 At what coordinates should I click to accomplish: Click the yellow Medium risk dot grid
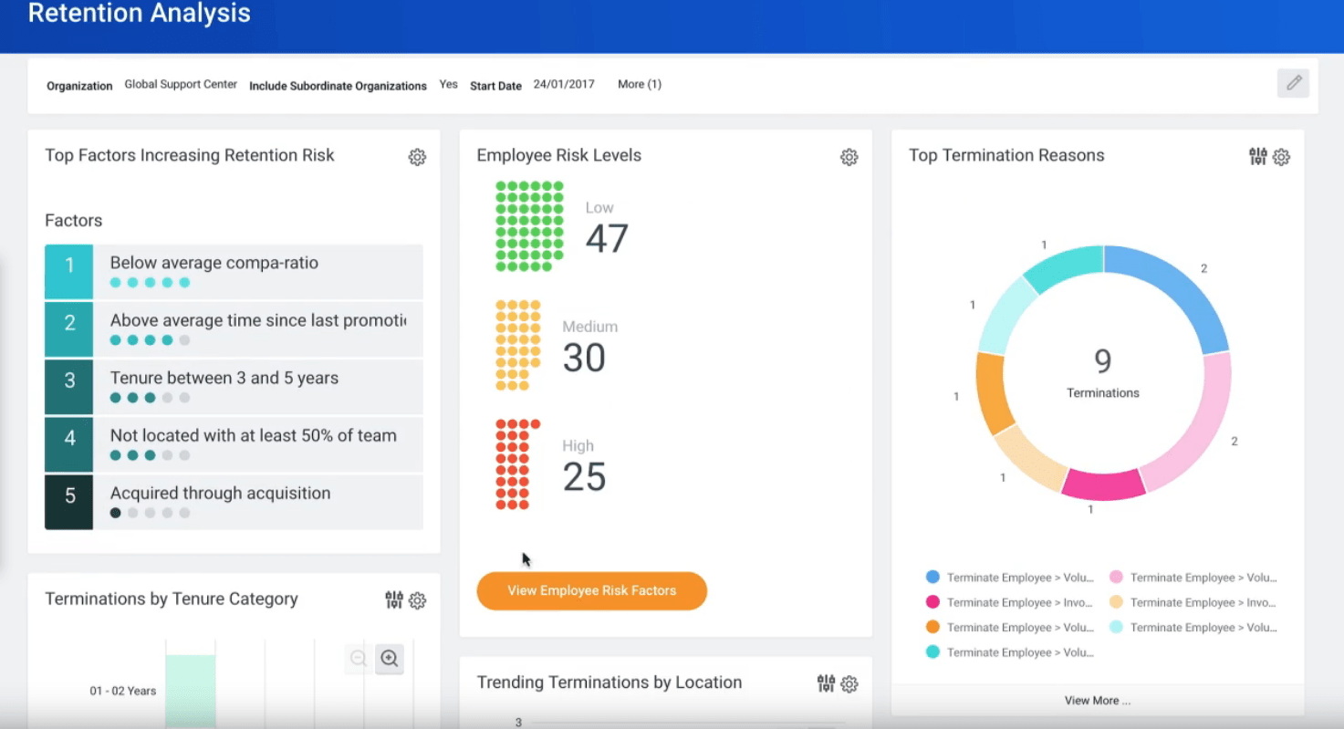pos(517,345)
